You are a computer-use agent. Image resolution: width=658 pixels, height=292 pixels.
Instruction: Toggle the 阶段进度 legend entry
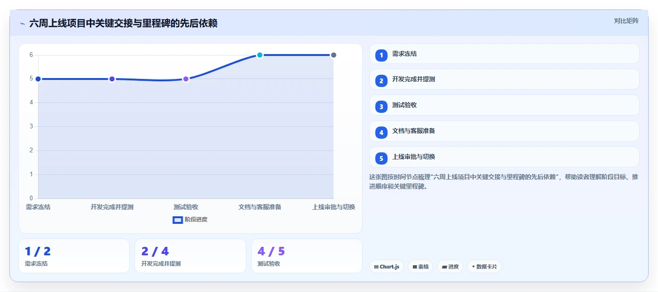[x=190, y=220]
